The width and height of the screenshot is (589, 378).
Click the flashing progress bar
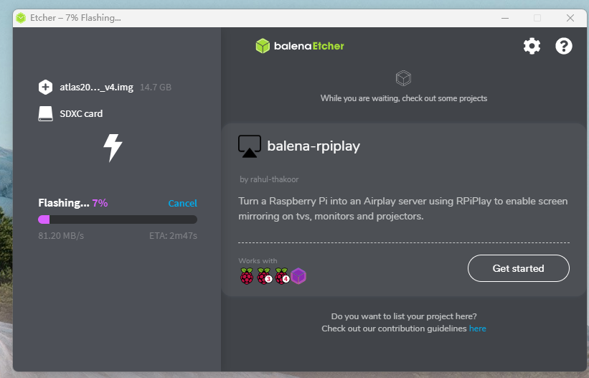click(118, 219)
